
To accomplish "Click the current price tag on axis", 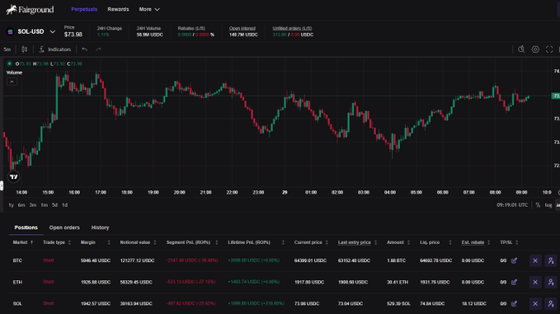I will click(x=556, y=96).
